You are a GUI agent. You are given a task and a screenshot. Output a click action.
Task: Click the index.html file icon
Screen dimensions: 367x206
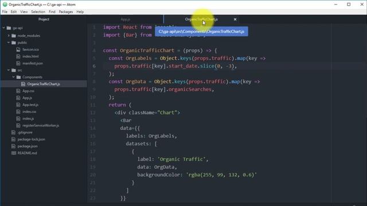pyautogui.click(x=18, y=56)
